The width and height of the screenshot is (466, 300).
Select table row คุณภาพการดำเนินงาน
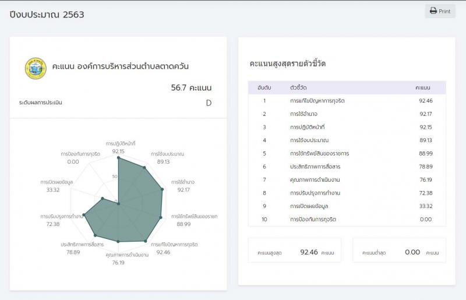coord(347,179)
